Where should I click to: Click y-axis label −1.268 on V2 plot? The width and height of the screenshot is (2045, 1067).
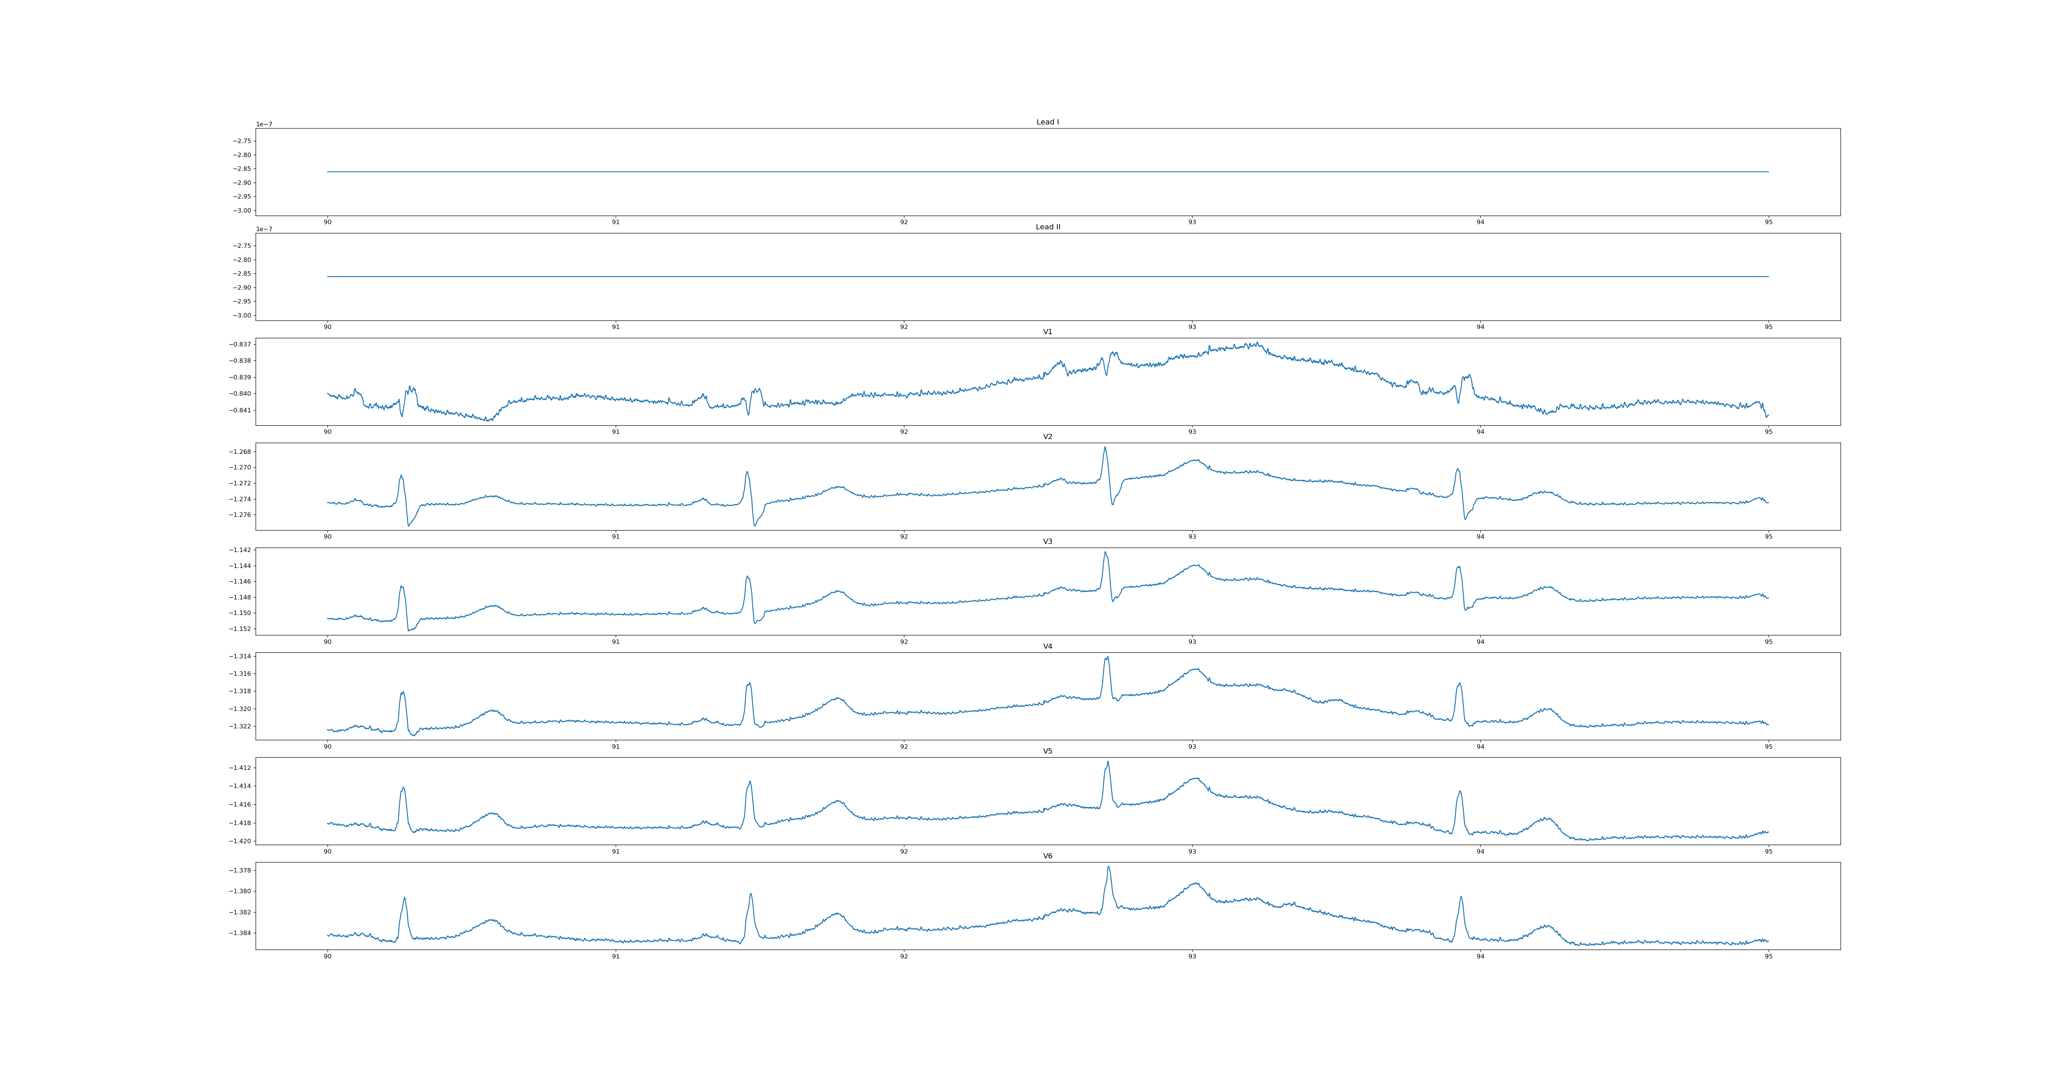pos(240,452)
